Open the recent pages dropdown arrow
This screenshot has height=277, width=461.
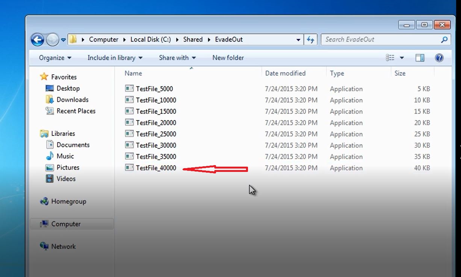click(x=63, y=39)
